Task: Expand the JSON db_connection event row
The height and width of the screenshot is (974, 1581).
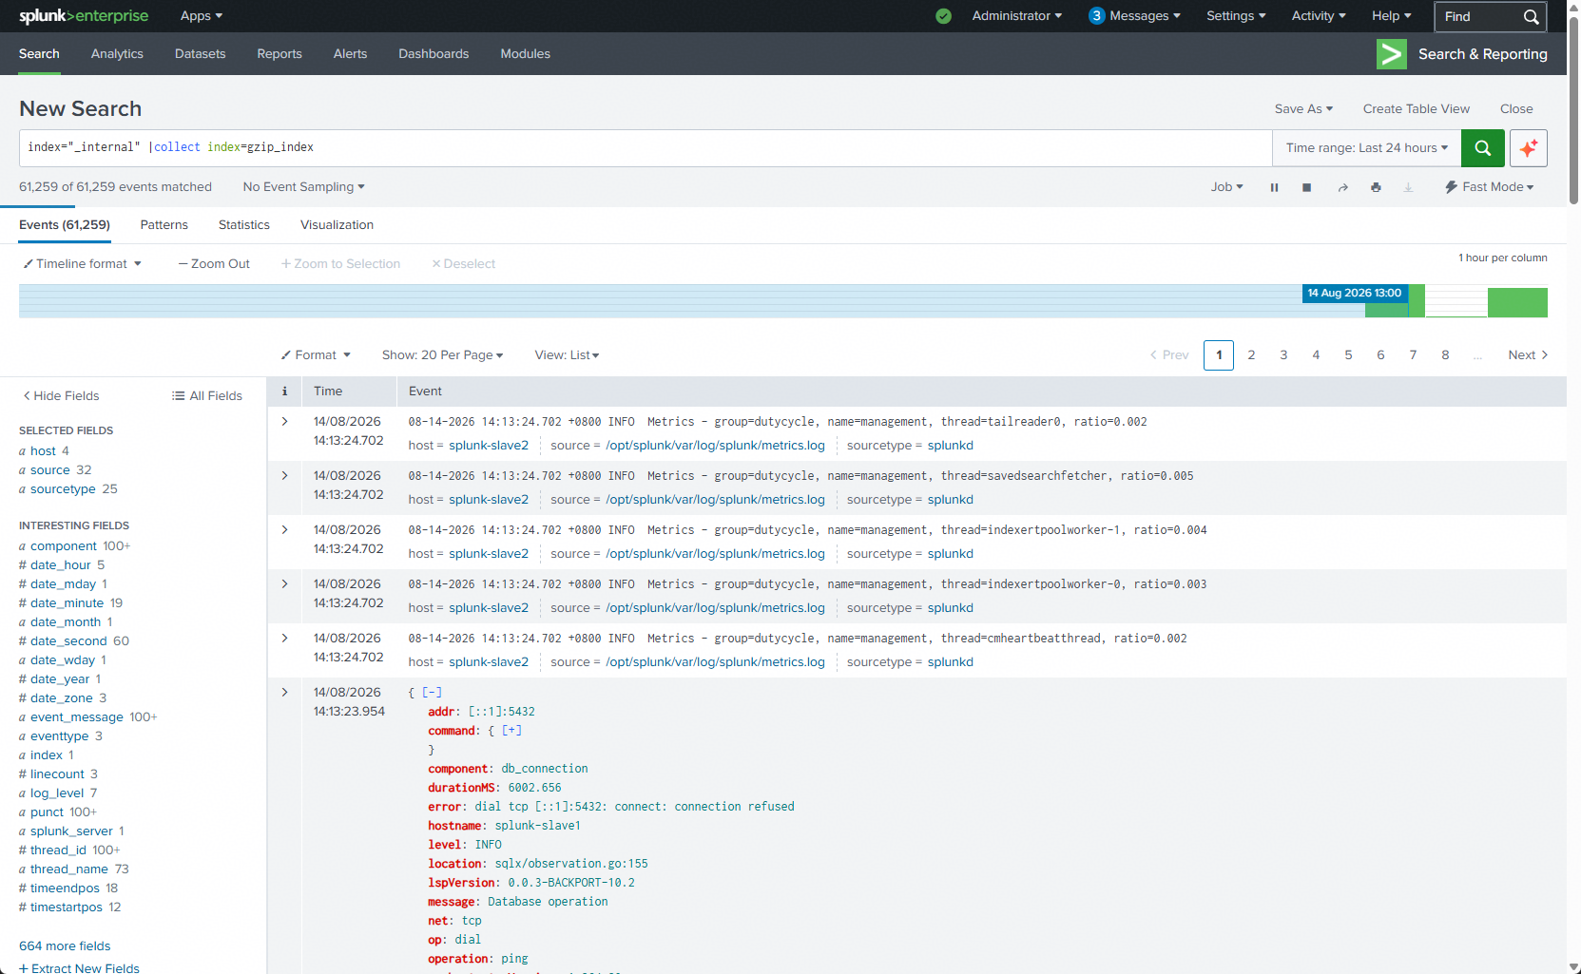Action: click(284, 692)
